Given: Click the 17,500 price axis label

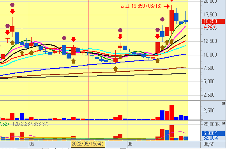Looking at the screenshot, I should point(210,14).
